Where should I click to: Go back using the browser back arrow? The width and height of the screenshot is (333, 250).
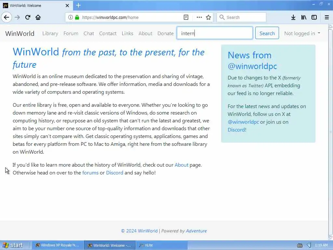(7, 17)
